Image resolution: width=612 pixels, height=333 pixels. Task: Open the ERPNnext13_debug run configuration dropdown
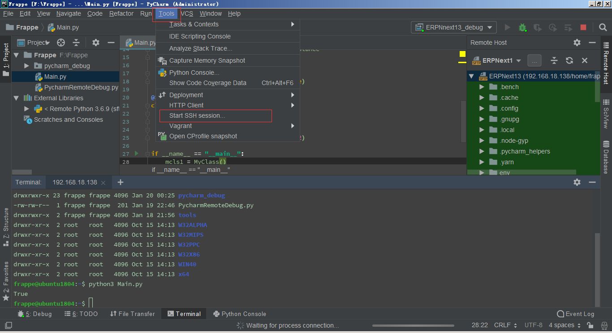[454, 27]
